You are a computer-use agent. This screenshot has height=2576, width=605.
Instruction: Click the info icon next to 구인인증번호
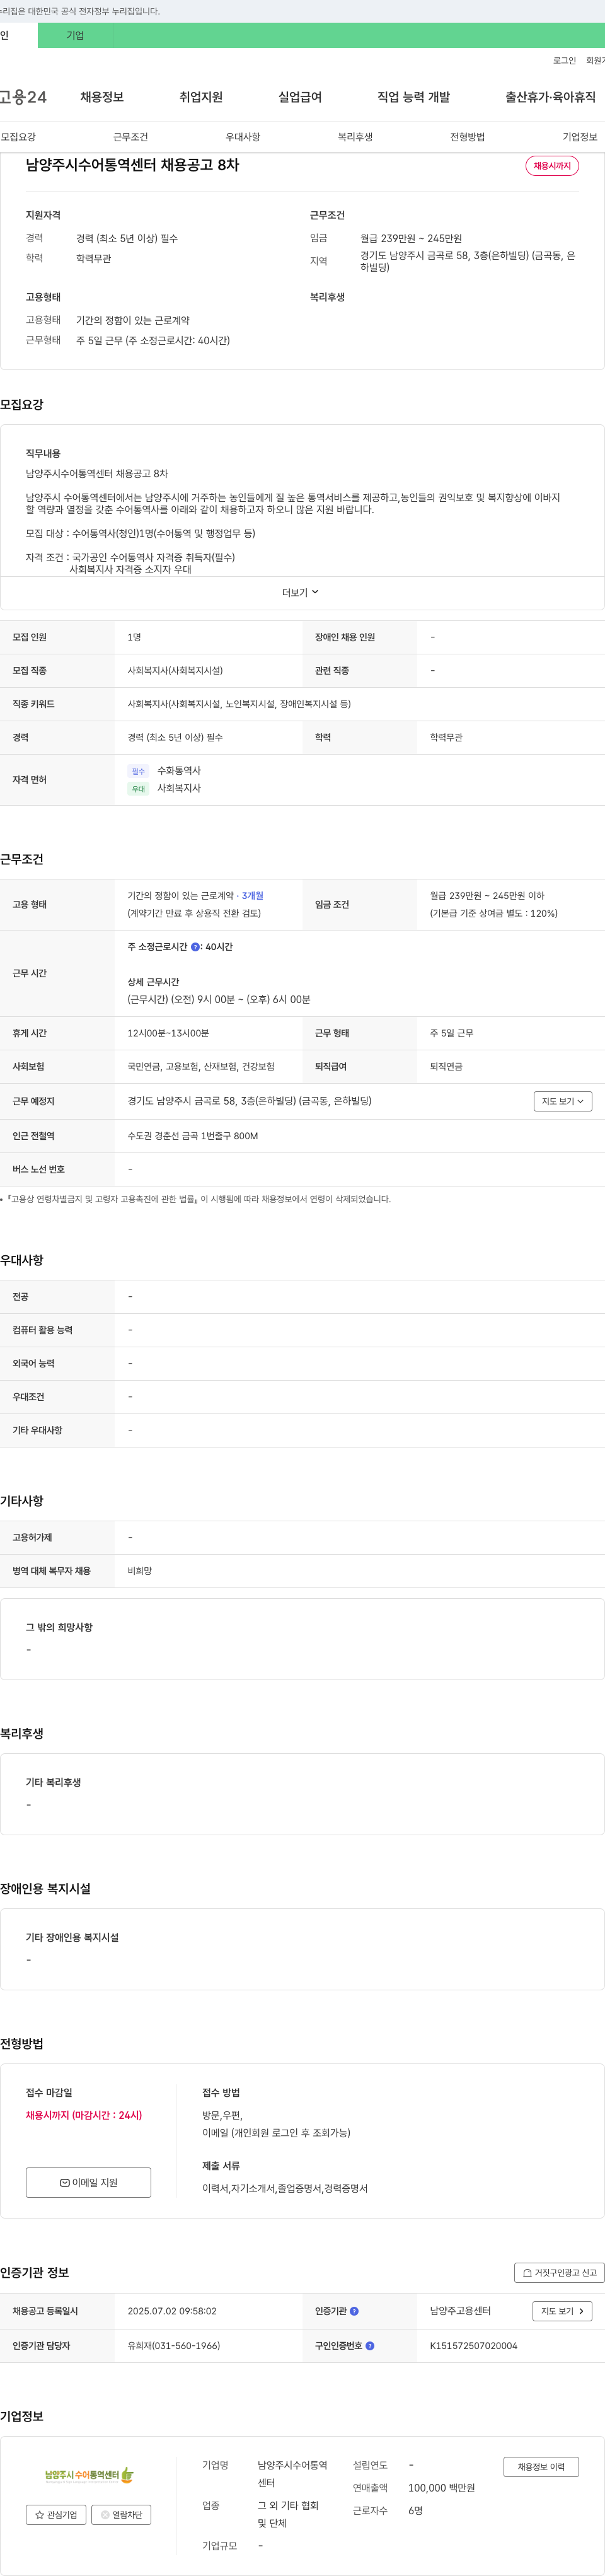pos(370,2345)
